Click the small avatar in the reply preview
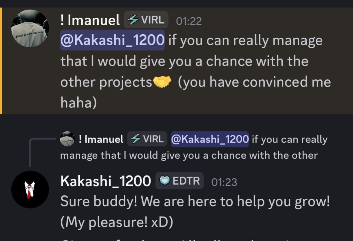The image size is (353, 241). tap(67, 139)
